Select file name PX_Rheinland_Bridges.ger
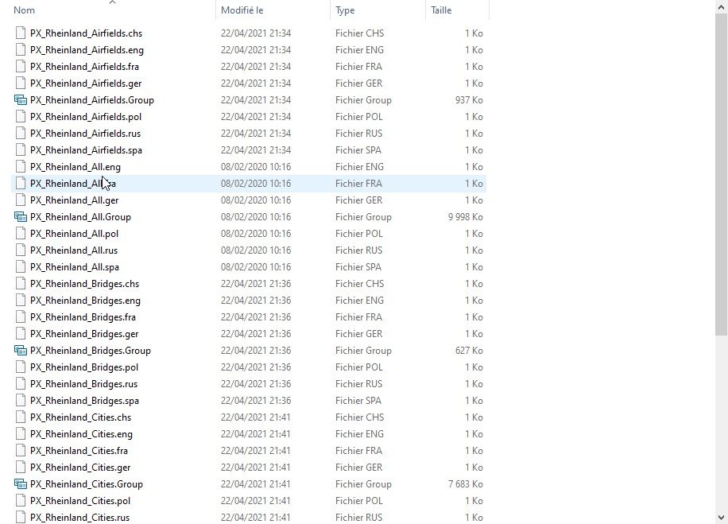This screenshot has width=728, height=524. pos(84,334)
